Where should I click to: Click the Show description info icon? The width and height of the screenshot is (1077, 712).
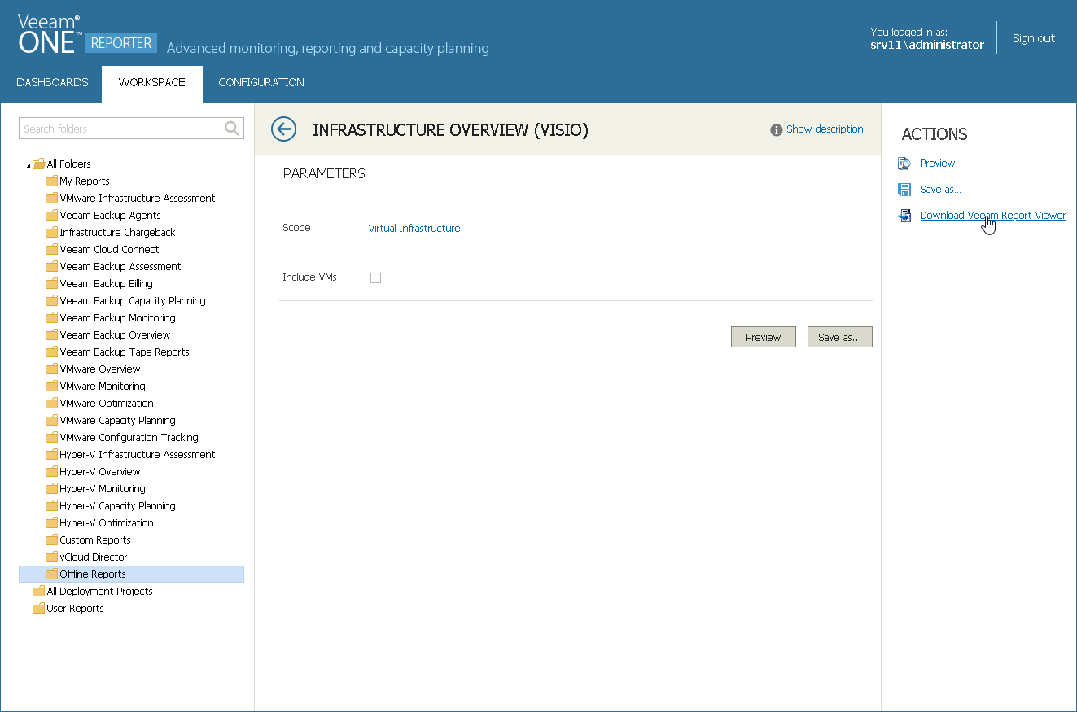tap(777, 129)
